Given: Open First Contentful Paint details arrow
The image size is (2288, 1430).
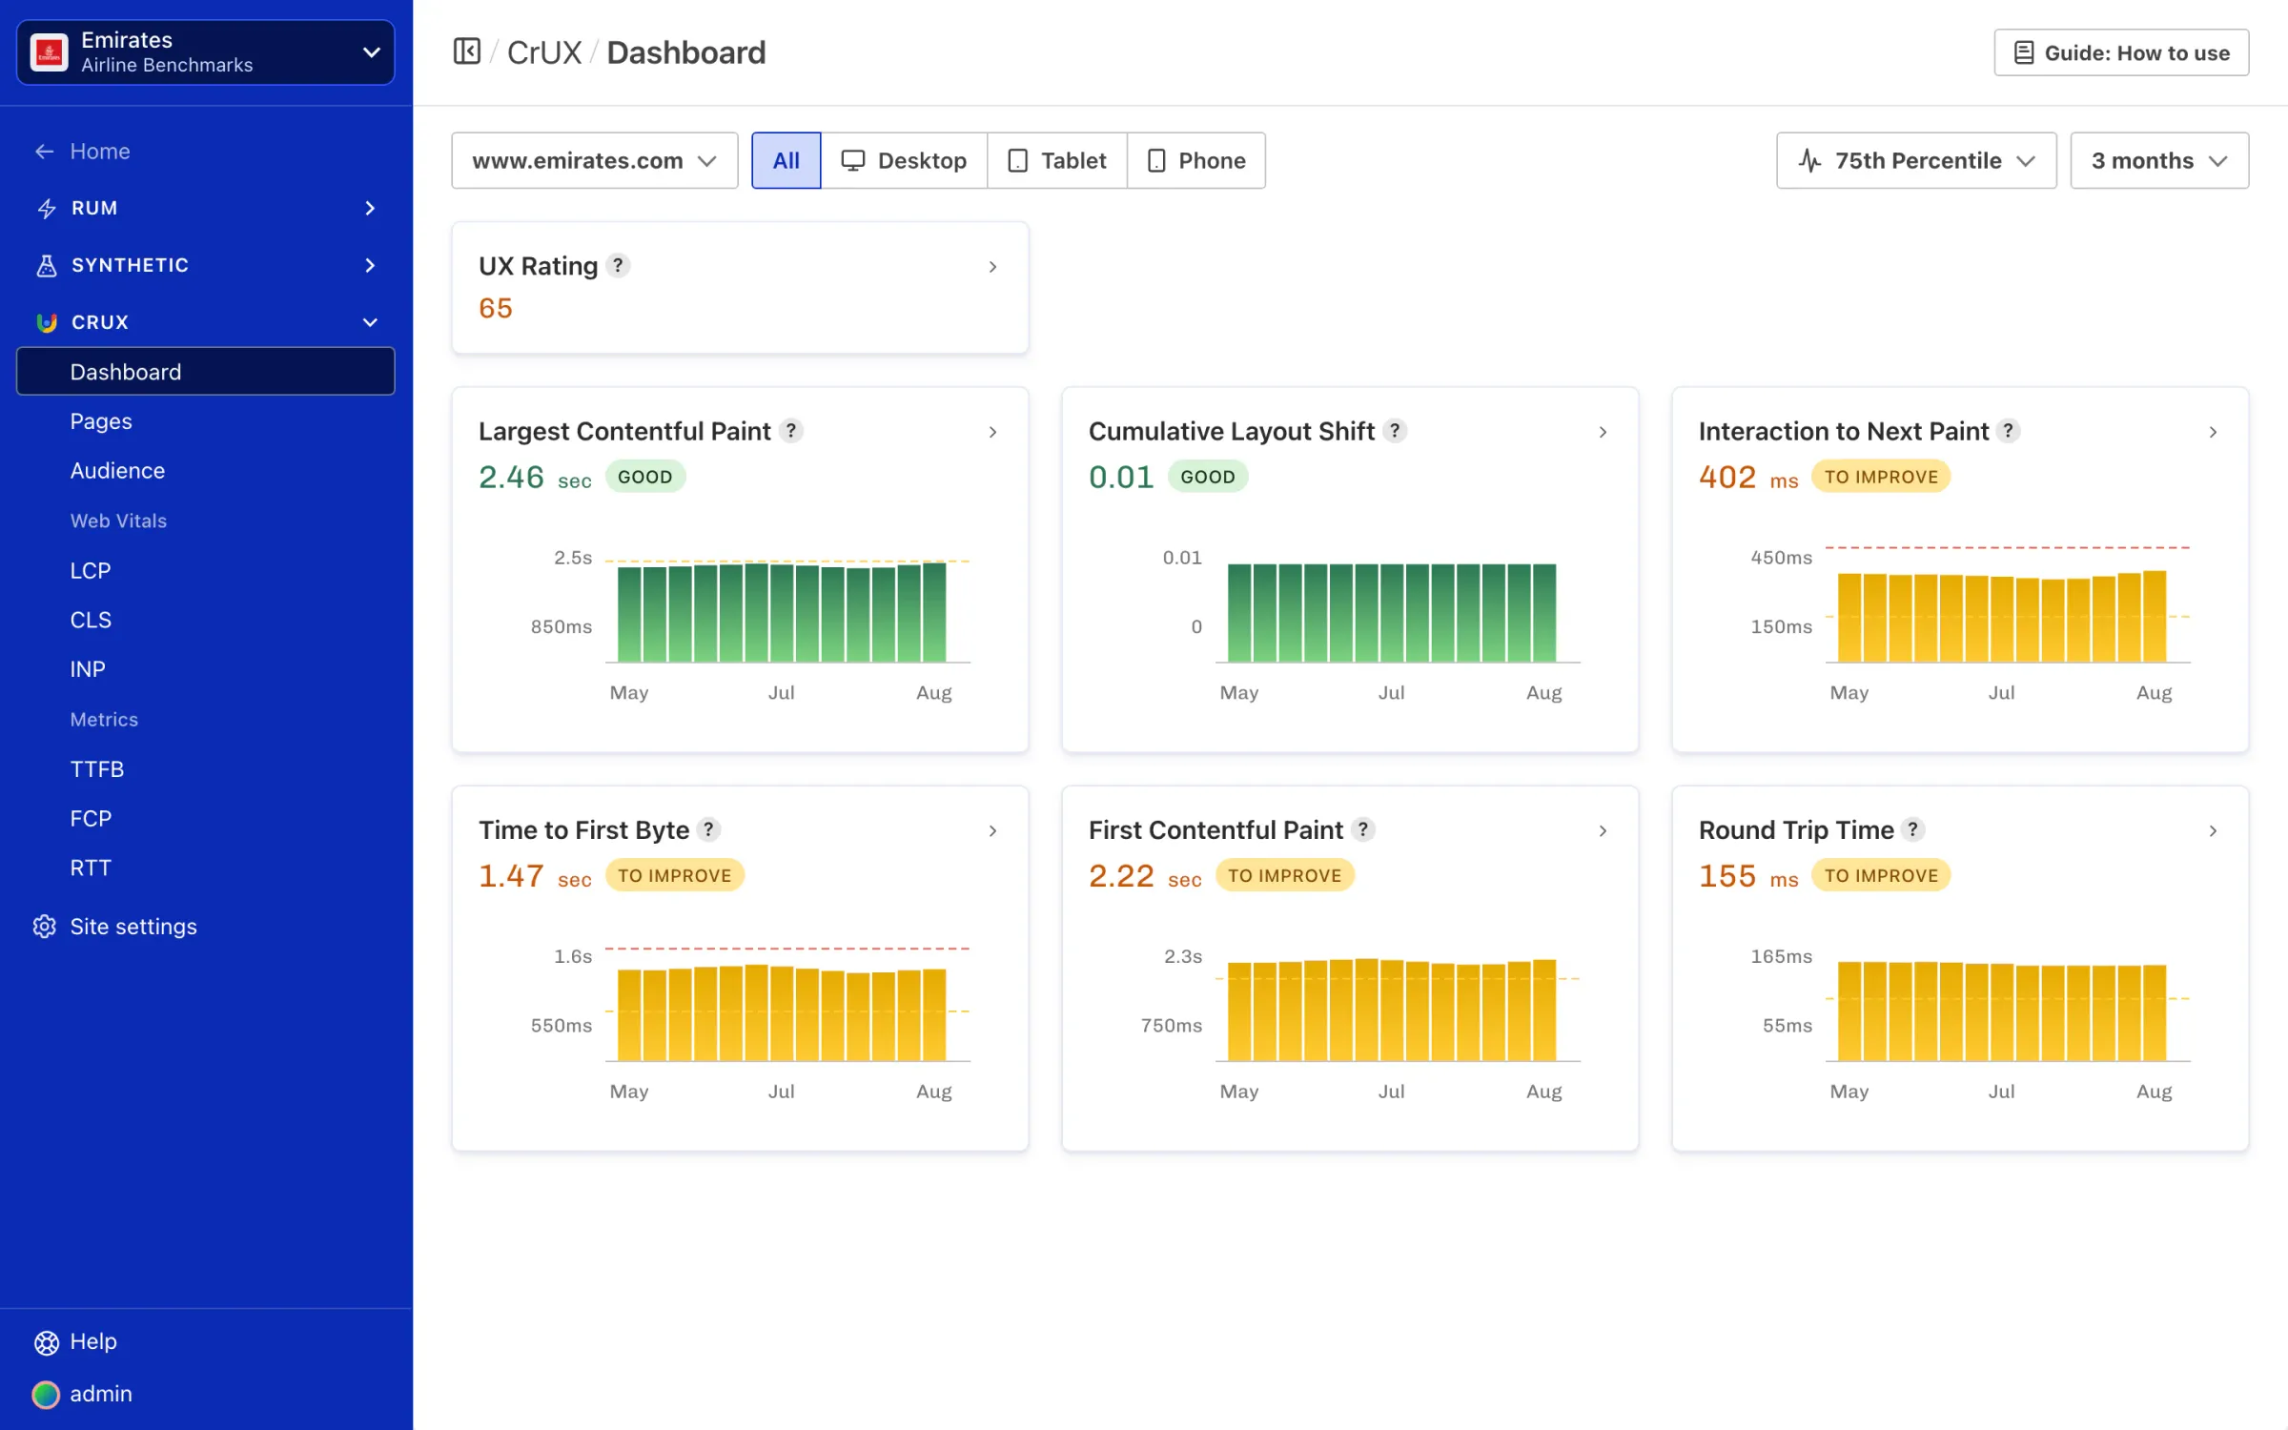Looking at the screenshot, I should click(x=1603, y=831).
